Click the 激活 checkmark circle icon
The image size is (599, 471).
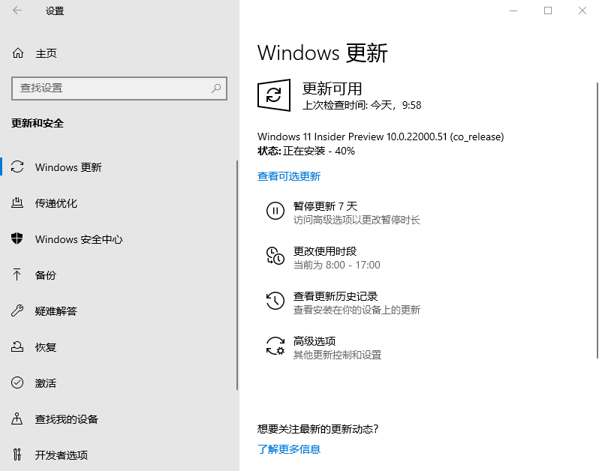[x=17, y=382]
